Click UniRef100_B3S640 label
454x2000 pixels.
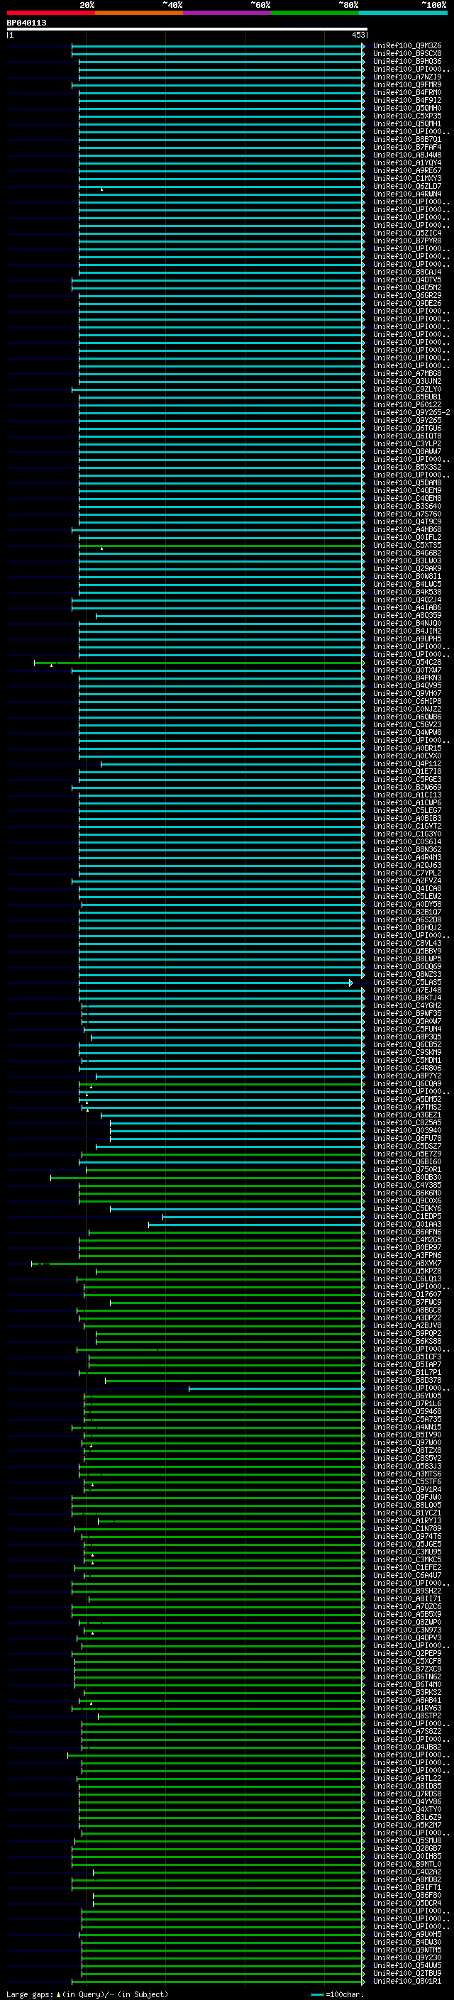406,507
